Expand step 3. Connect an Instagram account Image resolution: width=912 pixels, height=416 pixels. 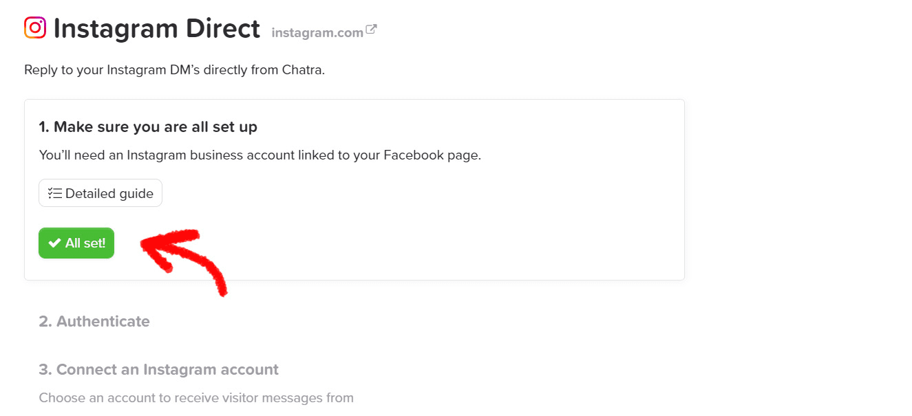(159, 369)
